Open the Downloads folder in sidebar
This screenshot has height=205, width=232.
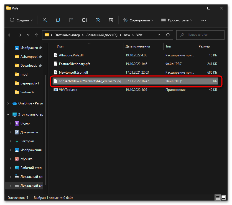coord(29,66)
